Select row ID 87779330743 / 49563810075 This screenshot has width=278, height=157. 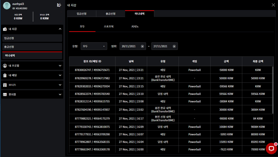coord(92,127)
